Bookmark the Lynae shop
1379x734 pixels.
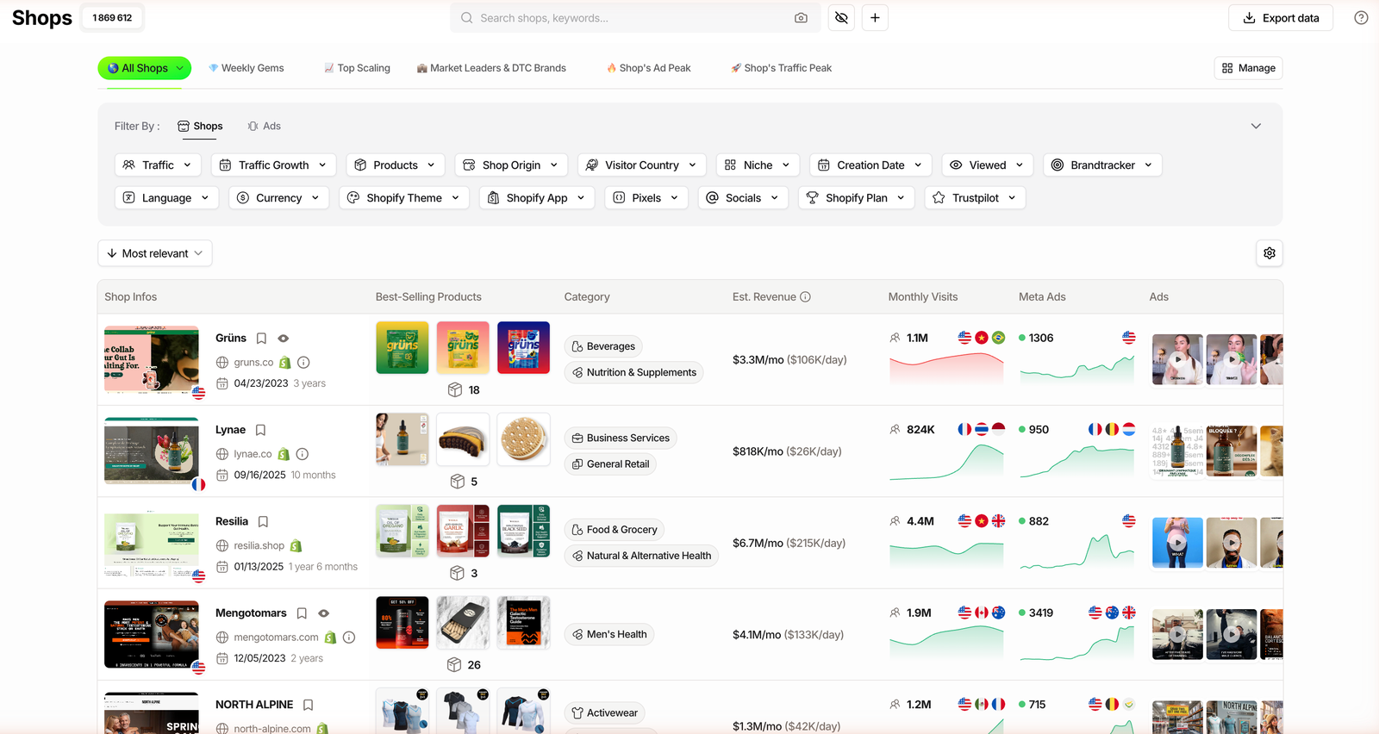click(x=260, y=430)
